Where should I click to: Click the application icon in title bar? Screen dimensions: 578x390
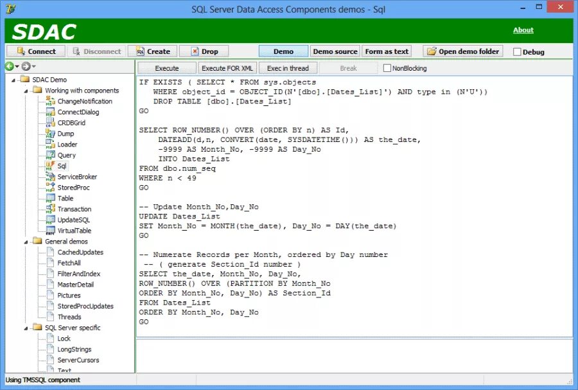[11, 9]
